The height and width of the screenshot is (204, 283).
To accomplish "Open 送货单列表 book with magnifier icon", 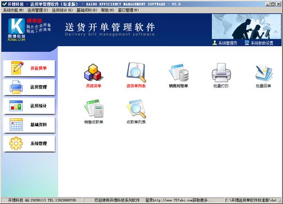I will [136, 72].
